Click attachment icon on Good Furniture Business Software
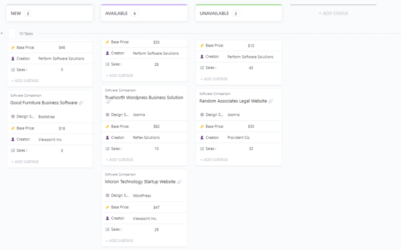 click(x=81, y=103)
